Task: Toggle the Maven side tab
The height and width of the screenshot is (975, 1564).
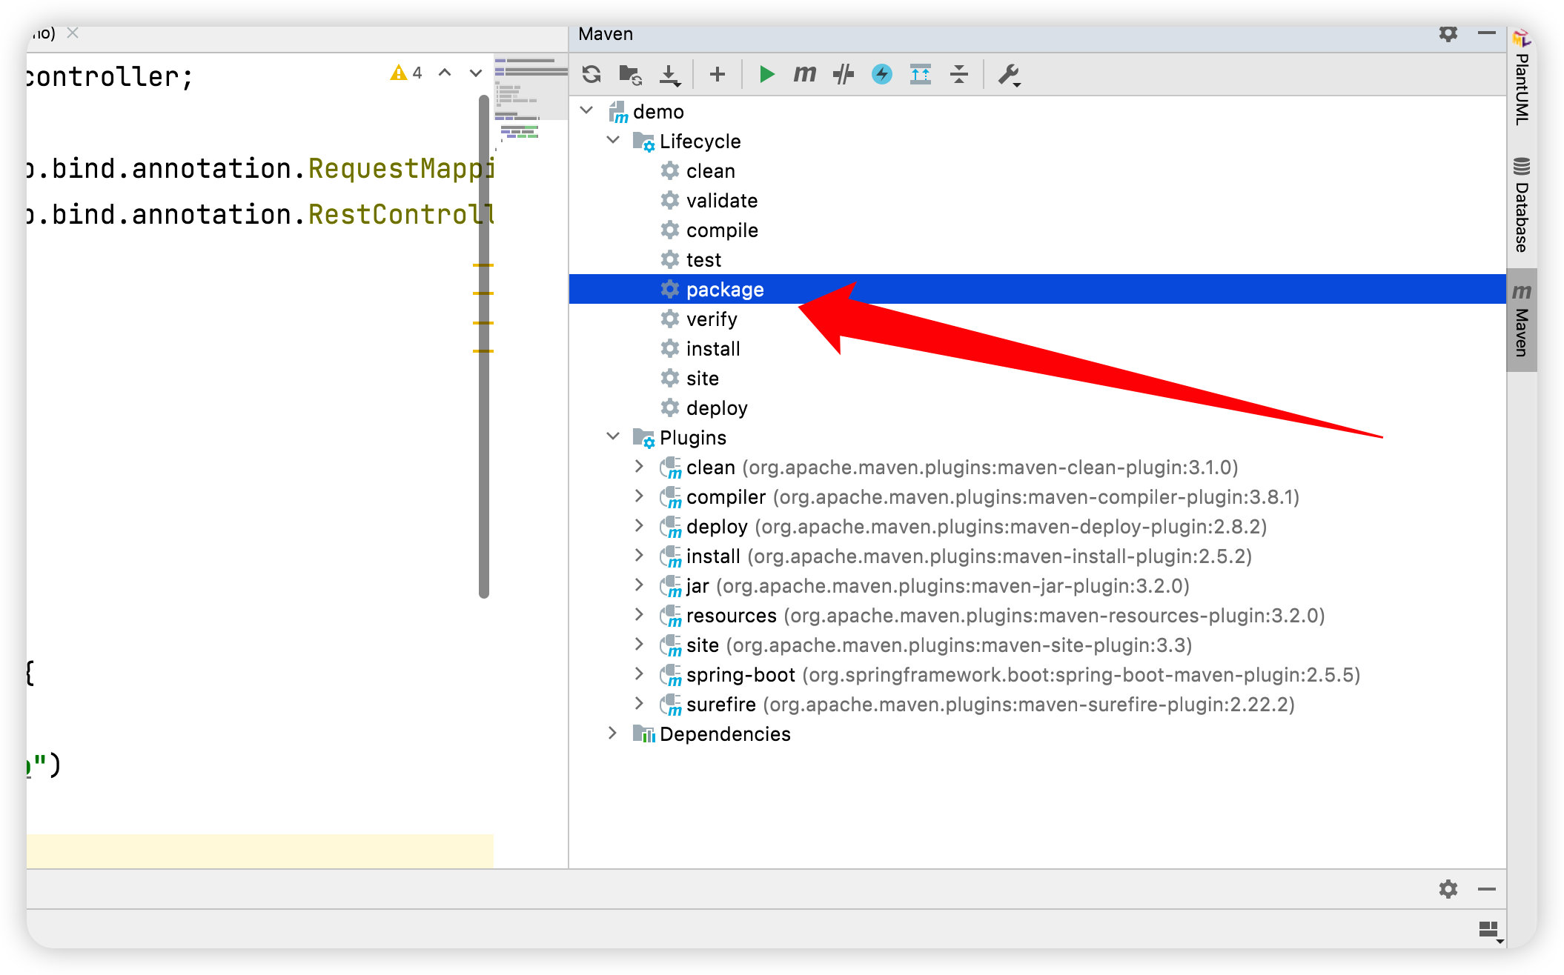Action: click(1522, 319)
